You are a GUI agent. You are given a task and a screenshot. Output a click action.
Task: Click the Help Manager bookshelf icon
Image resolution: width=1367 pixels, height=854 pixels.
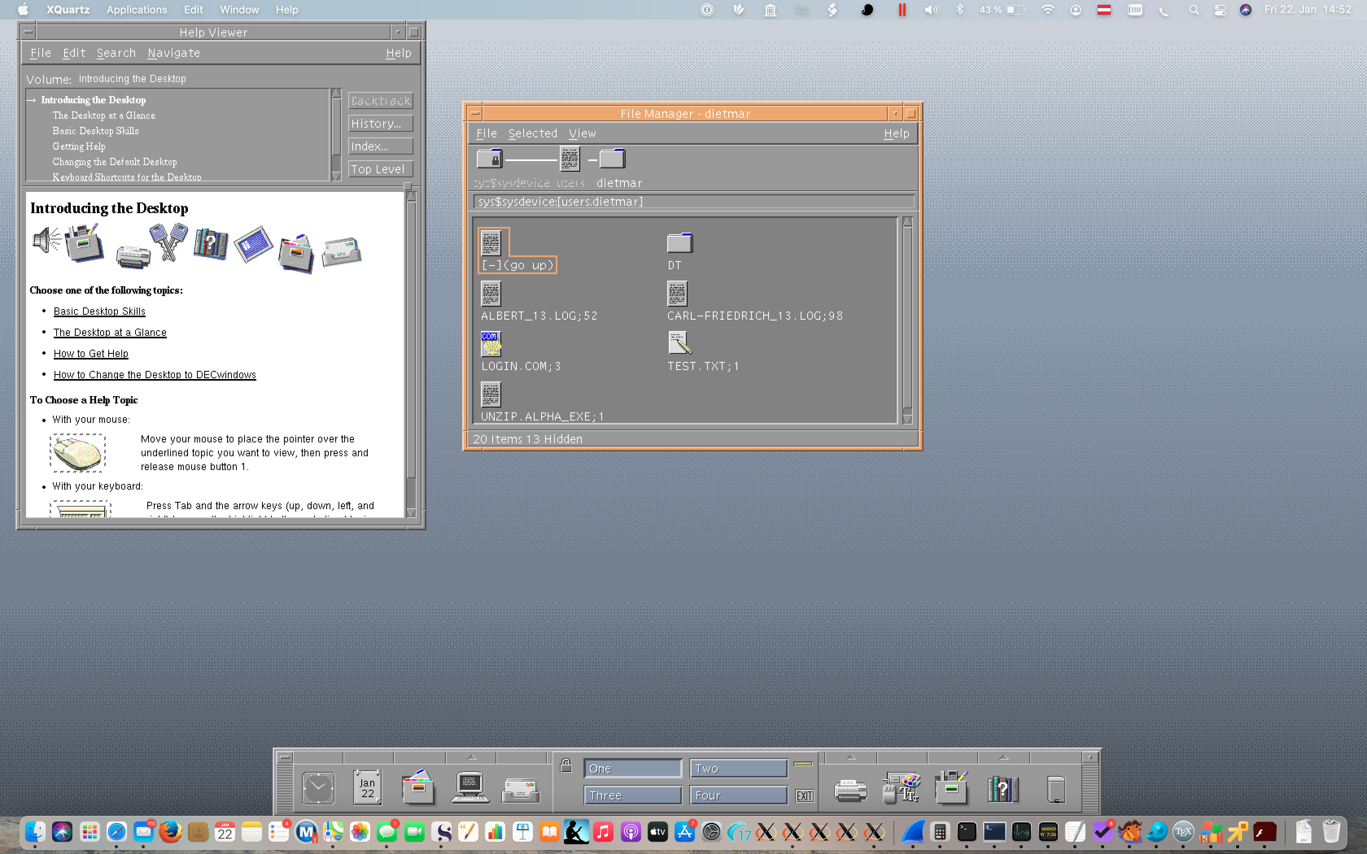point(1002,789)
